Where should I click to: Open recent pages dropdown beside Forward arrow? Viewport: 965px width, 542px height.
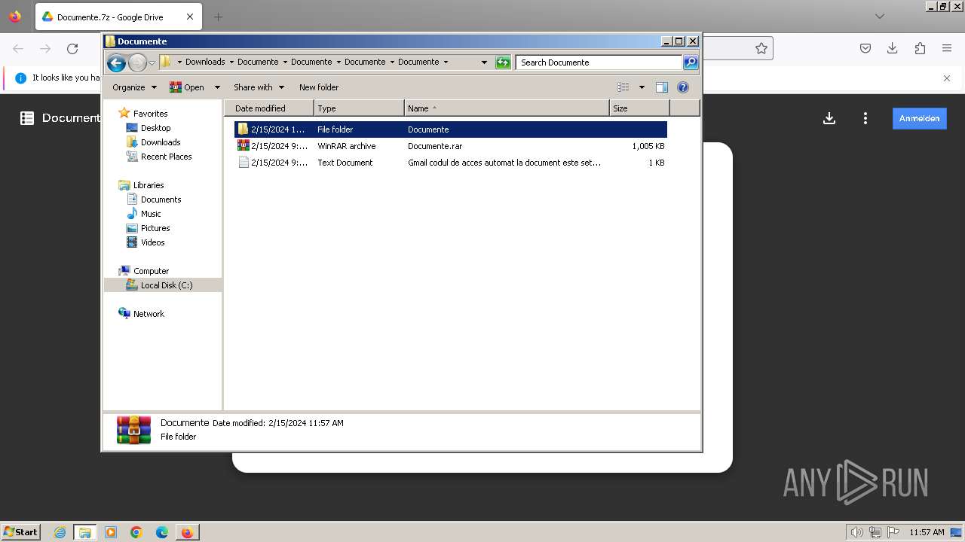152,62
